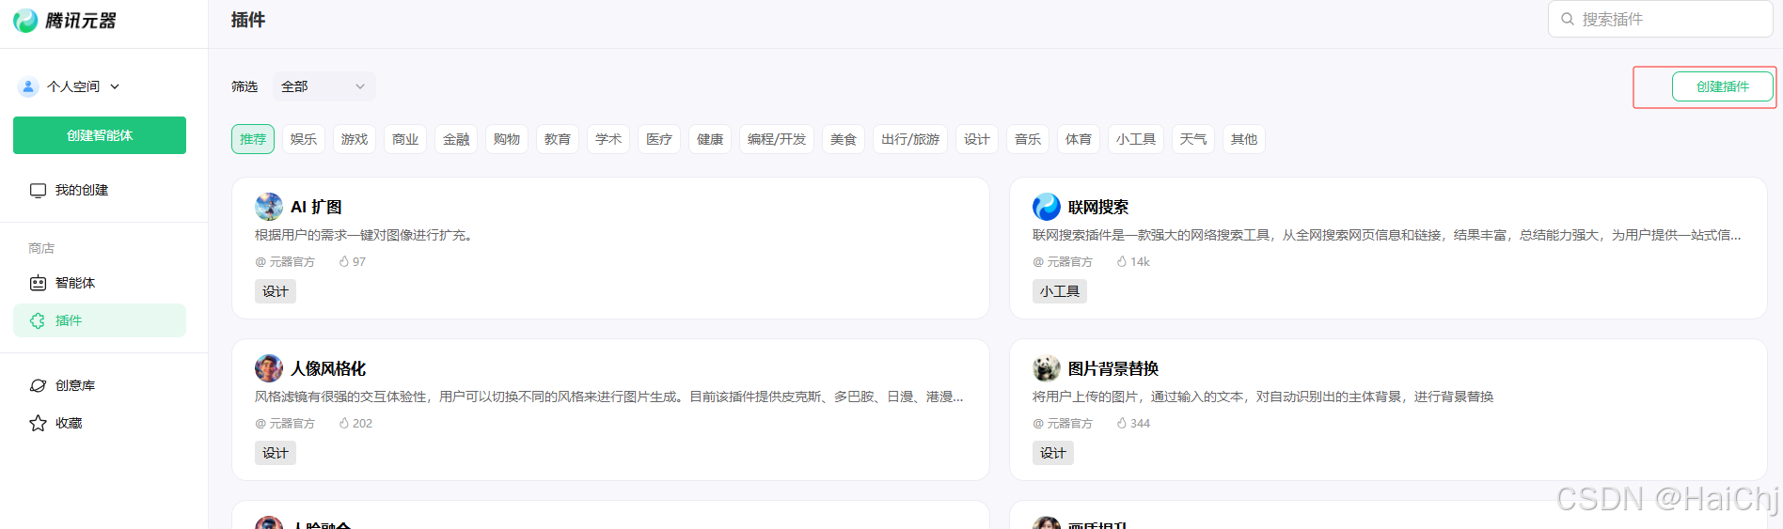
Task: Select the 出行/旅游 category tab
Action: 910,139
